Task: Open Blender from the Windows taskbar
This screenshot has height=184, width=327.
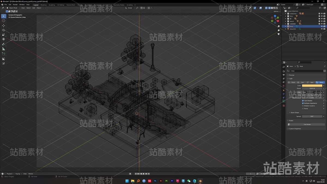Action: point(200,181)
